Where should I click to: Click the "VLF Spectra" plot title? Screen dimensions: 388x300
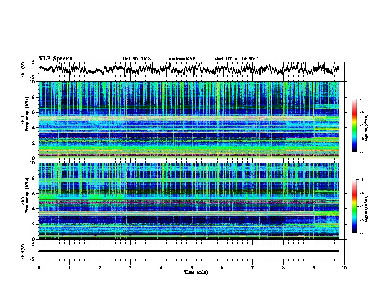pyautogui.click(x=55, y=59)
